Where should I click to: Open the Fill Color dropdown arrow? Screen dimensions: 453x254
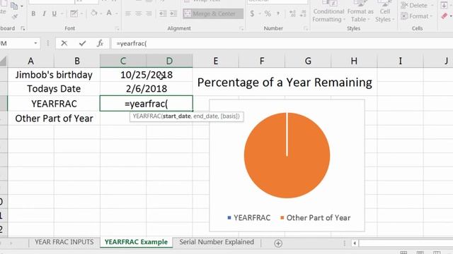[101, 14]
